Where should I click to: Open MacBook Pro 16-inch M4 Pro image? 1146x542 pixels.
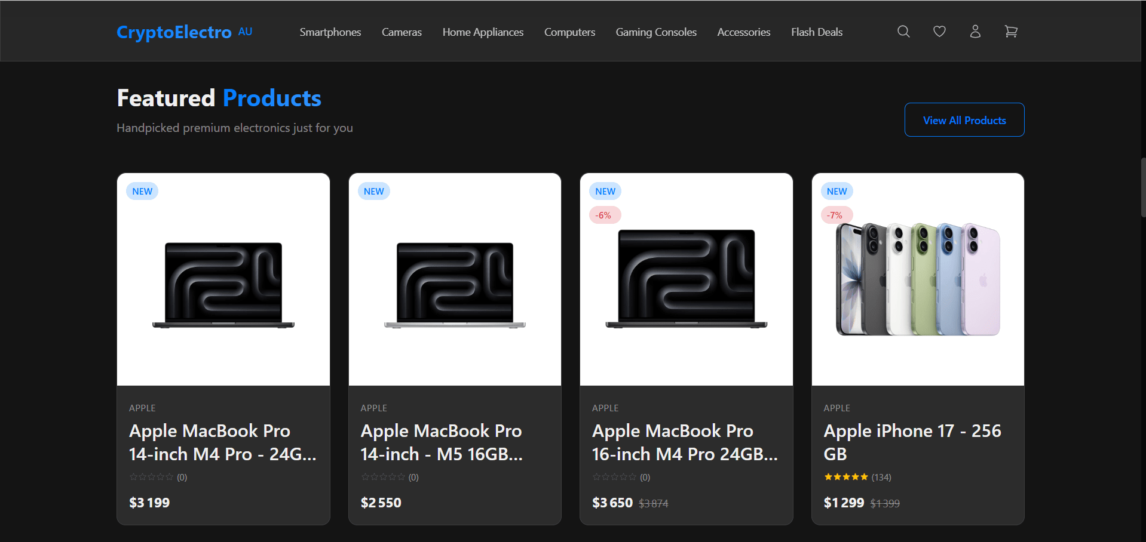[x=687, y=279]
